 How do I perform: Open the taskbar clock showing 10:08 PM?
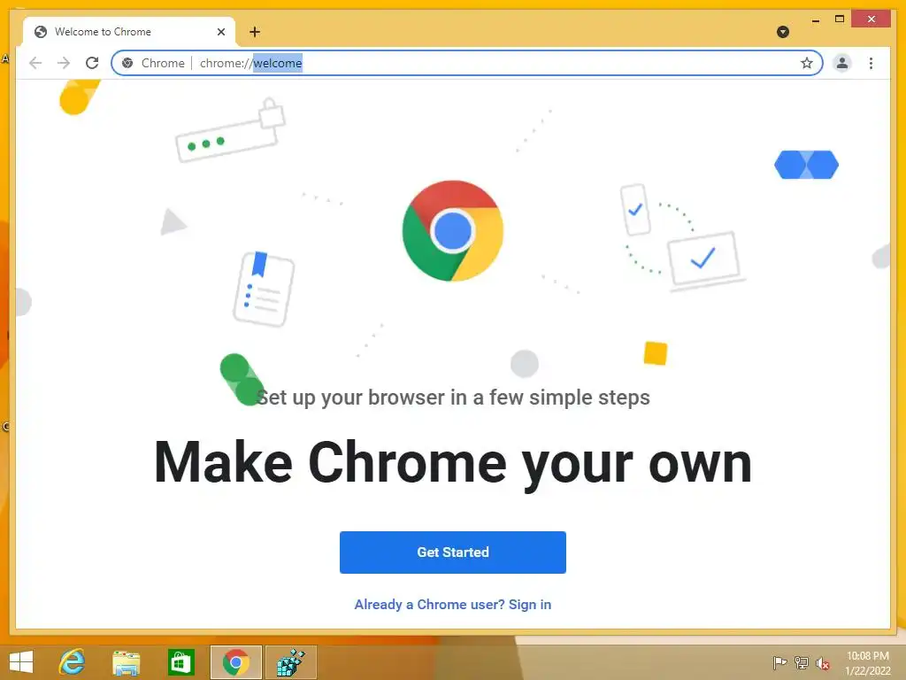[x=867, y=663]
